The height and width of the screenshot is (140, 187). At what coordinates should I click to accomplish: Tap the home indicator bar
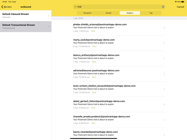tap(93, 138)
